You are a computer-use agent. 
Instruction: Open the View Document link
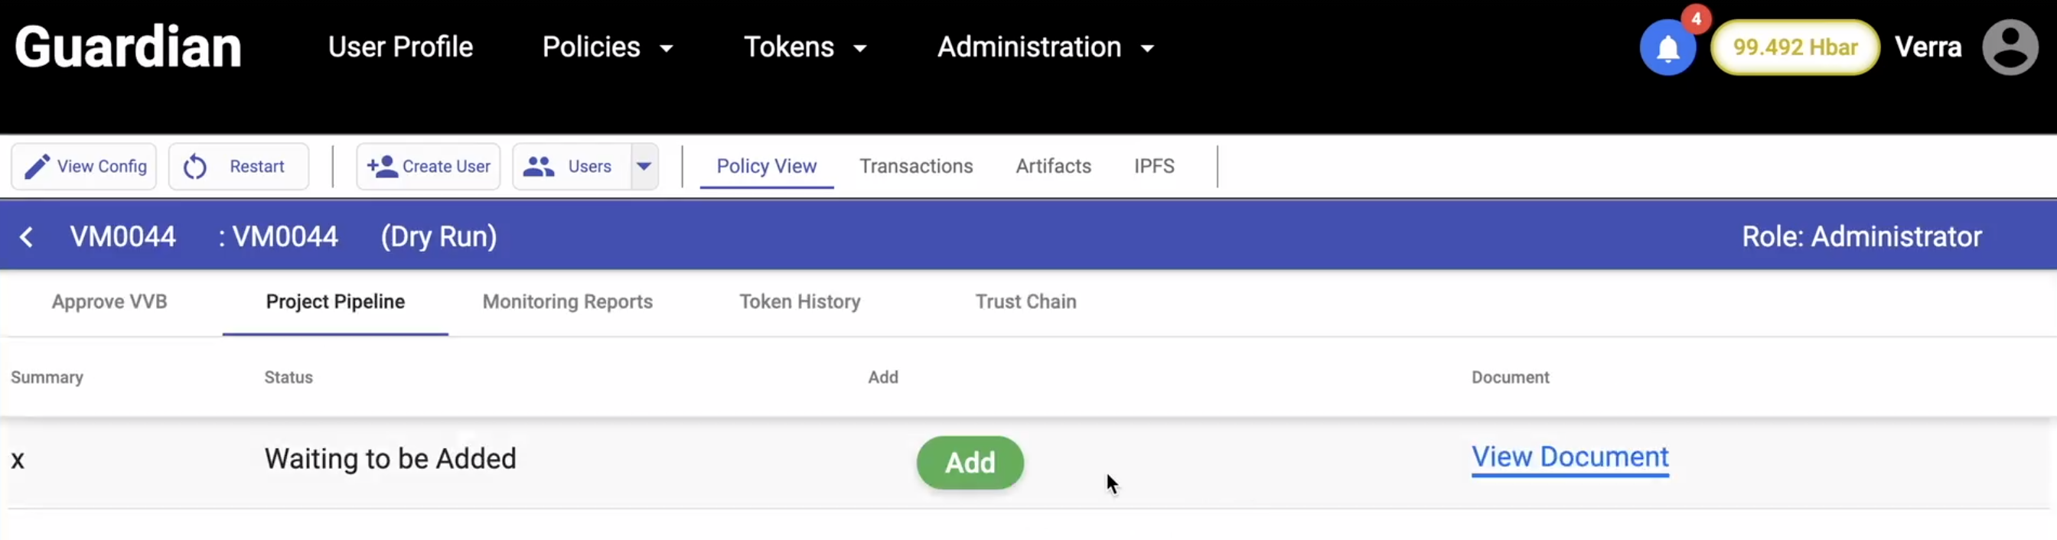pos(1569,457)
